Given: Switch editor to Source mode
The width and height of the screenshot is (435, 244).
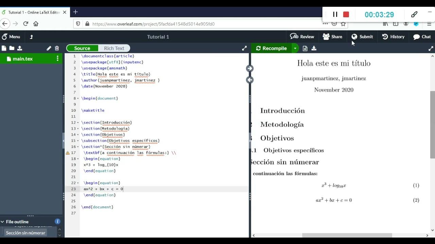Looking at the screenshot, I should (x=82, y=48).
